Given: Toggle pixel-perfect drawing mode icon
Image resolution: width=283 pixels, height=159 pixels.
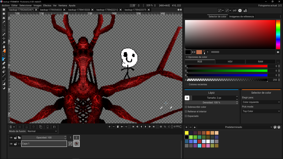Looking at the screenshot, I should pos(235,11).
